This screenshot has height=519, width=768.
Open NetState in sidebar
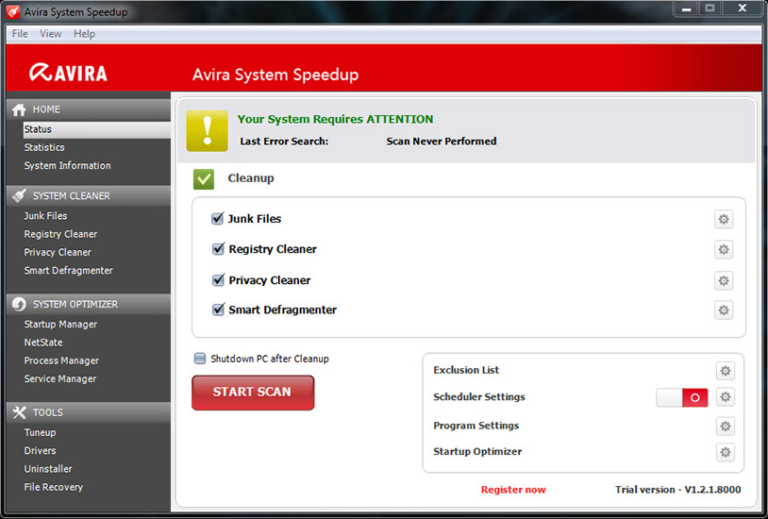43,343
